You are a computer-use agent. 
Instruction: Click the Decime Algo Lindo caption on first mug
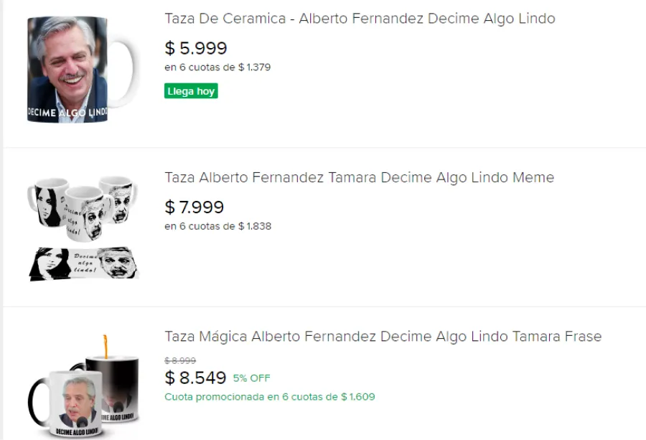[x=66, y=112]
